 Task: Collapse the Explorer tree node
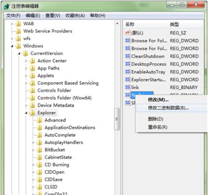[26, 113]
